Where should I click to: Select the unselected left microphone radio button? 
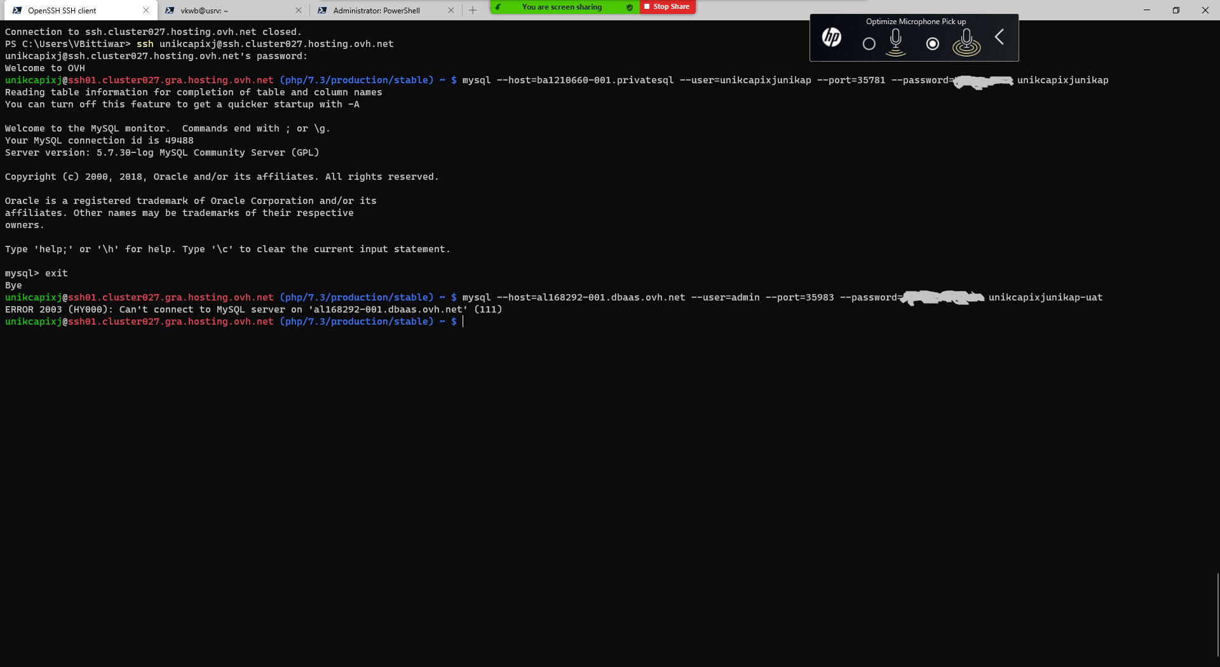point(869,44)
